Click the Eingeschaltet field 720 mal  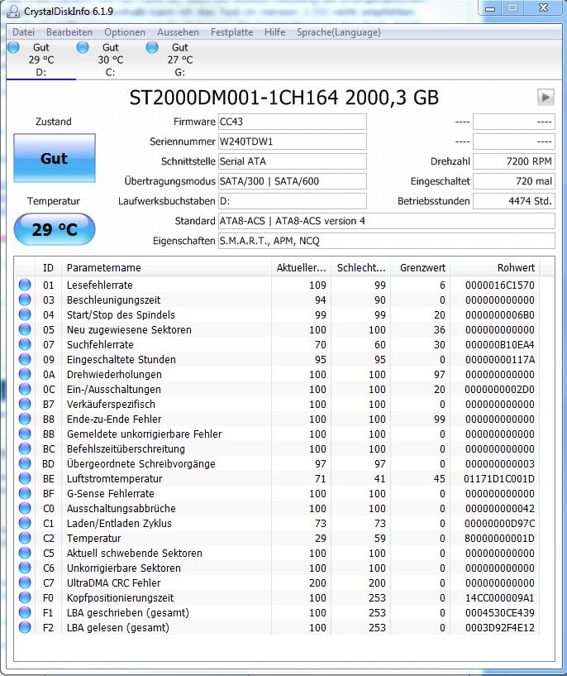click(x=514, y=181)
